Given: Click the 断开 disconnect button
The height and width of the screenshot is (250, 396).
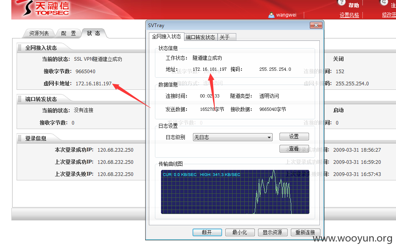Looking at the screenshot, I should pos(207,232).
